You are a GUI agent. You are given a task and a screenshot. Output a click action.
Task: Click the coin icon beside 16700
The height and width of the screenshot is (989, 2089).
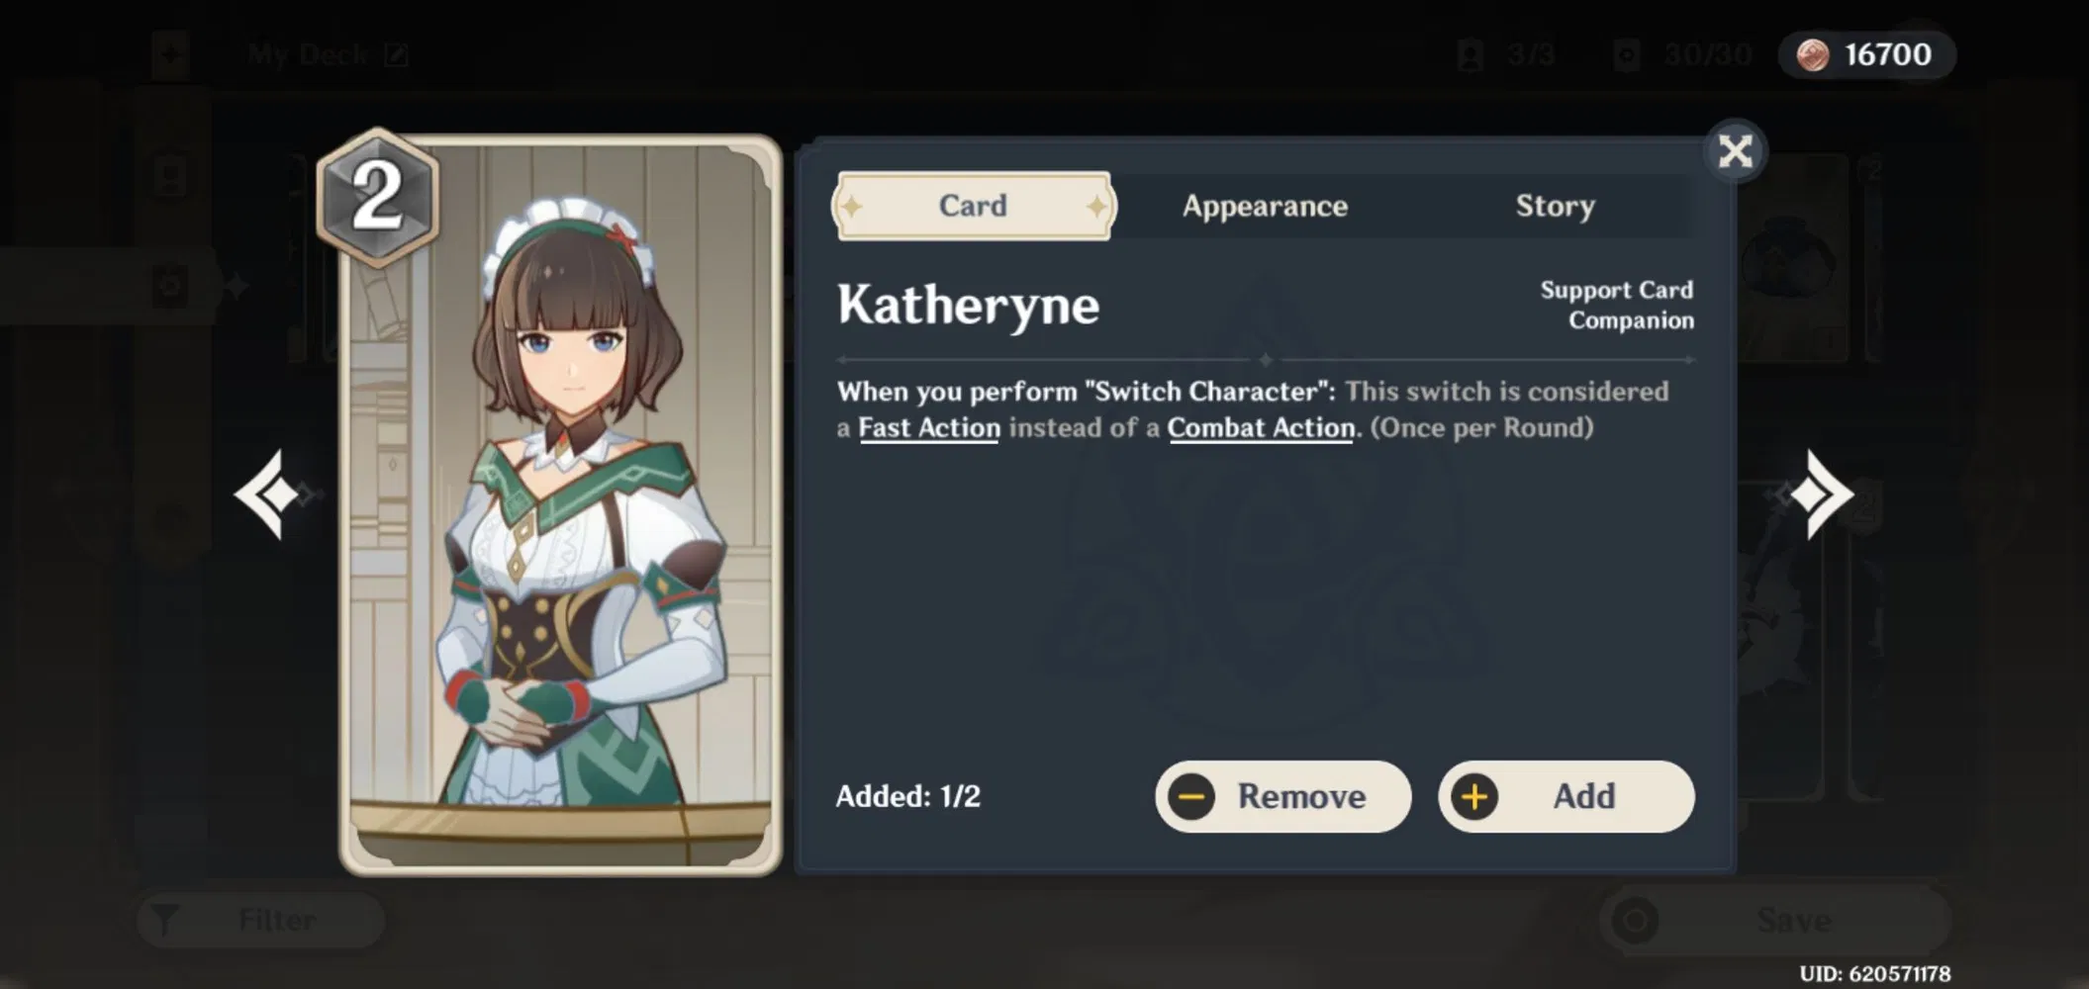1812,54
